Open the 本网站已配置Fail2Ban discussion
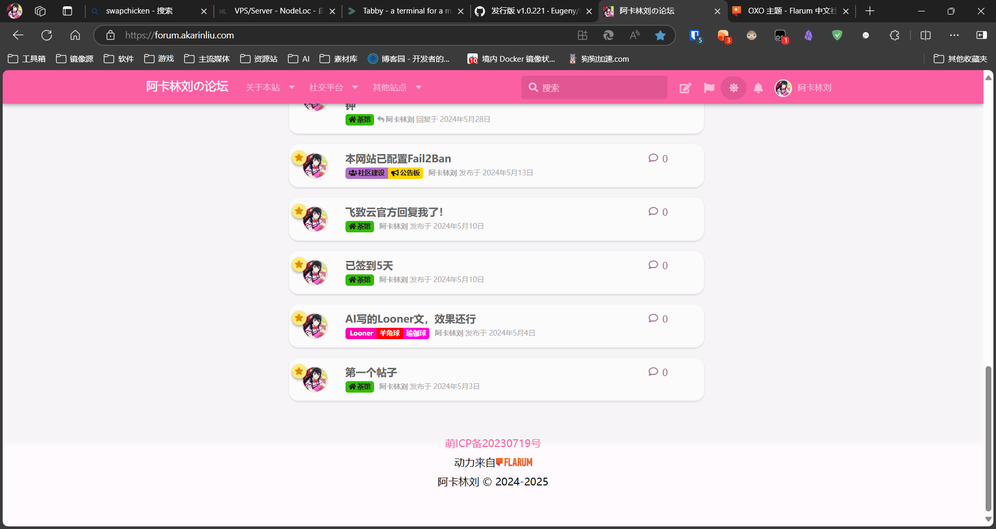The height and width of the screenshot is (529, 996). pyautogui.click(x=398, y=159)
